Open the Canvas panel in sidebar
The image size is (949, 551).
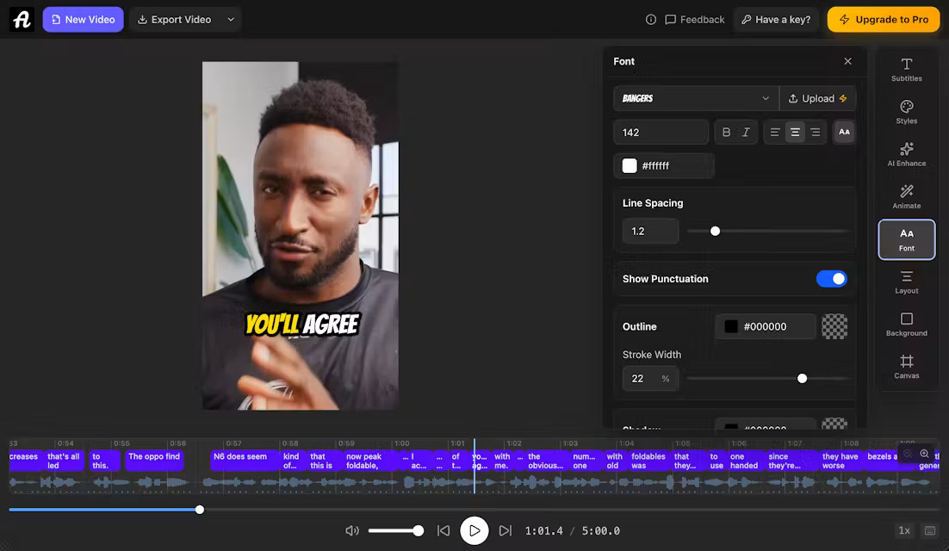point(906,367)
